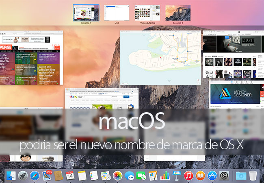Viewport: 264px width, 183px height.
Task: Open the Notes app in Dock
Action: (x=82, y=176)
